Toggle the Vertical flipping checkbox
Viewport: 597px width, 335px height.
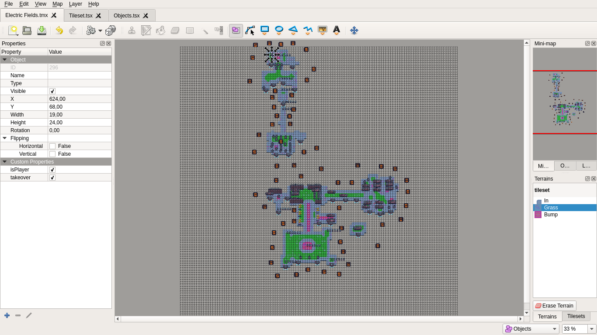click(52, 154)
